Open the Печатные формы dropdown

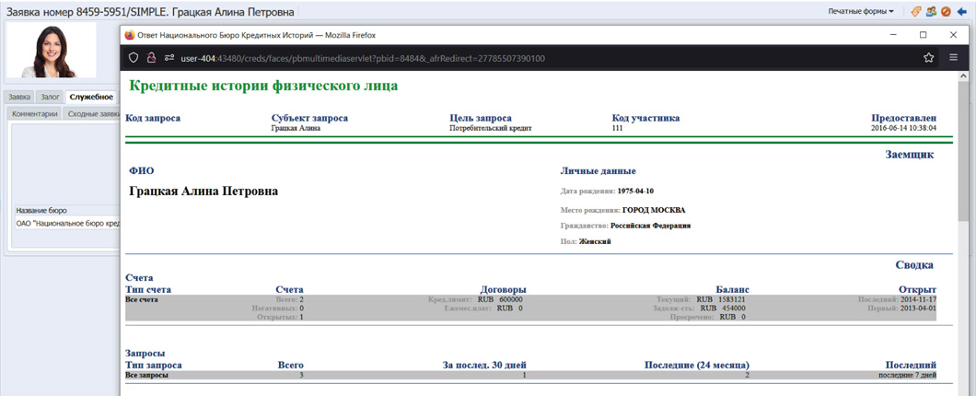[860, 12]
